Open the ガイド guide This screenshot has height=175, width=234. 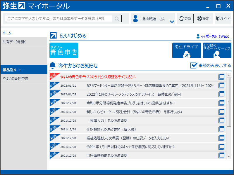[223, 19]
